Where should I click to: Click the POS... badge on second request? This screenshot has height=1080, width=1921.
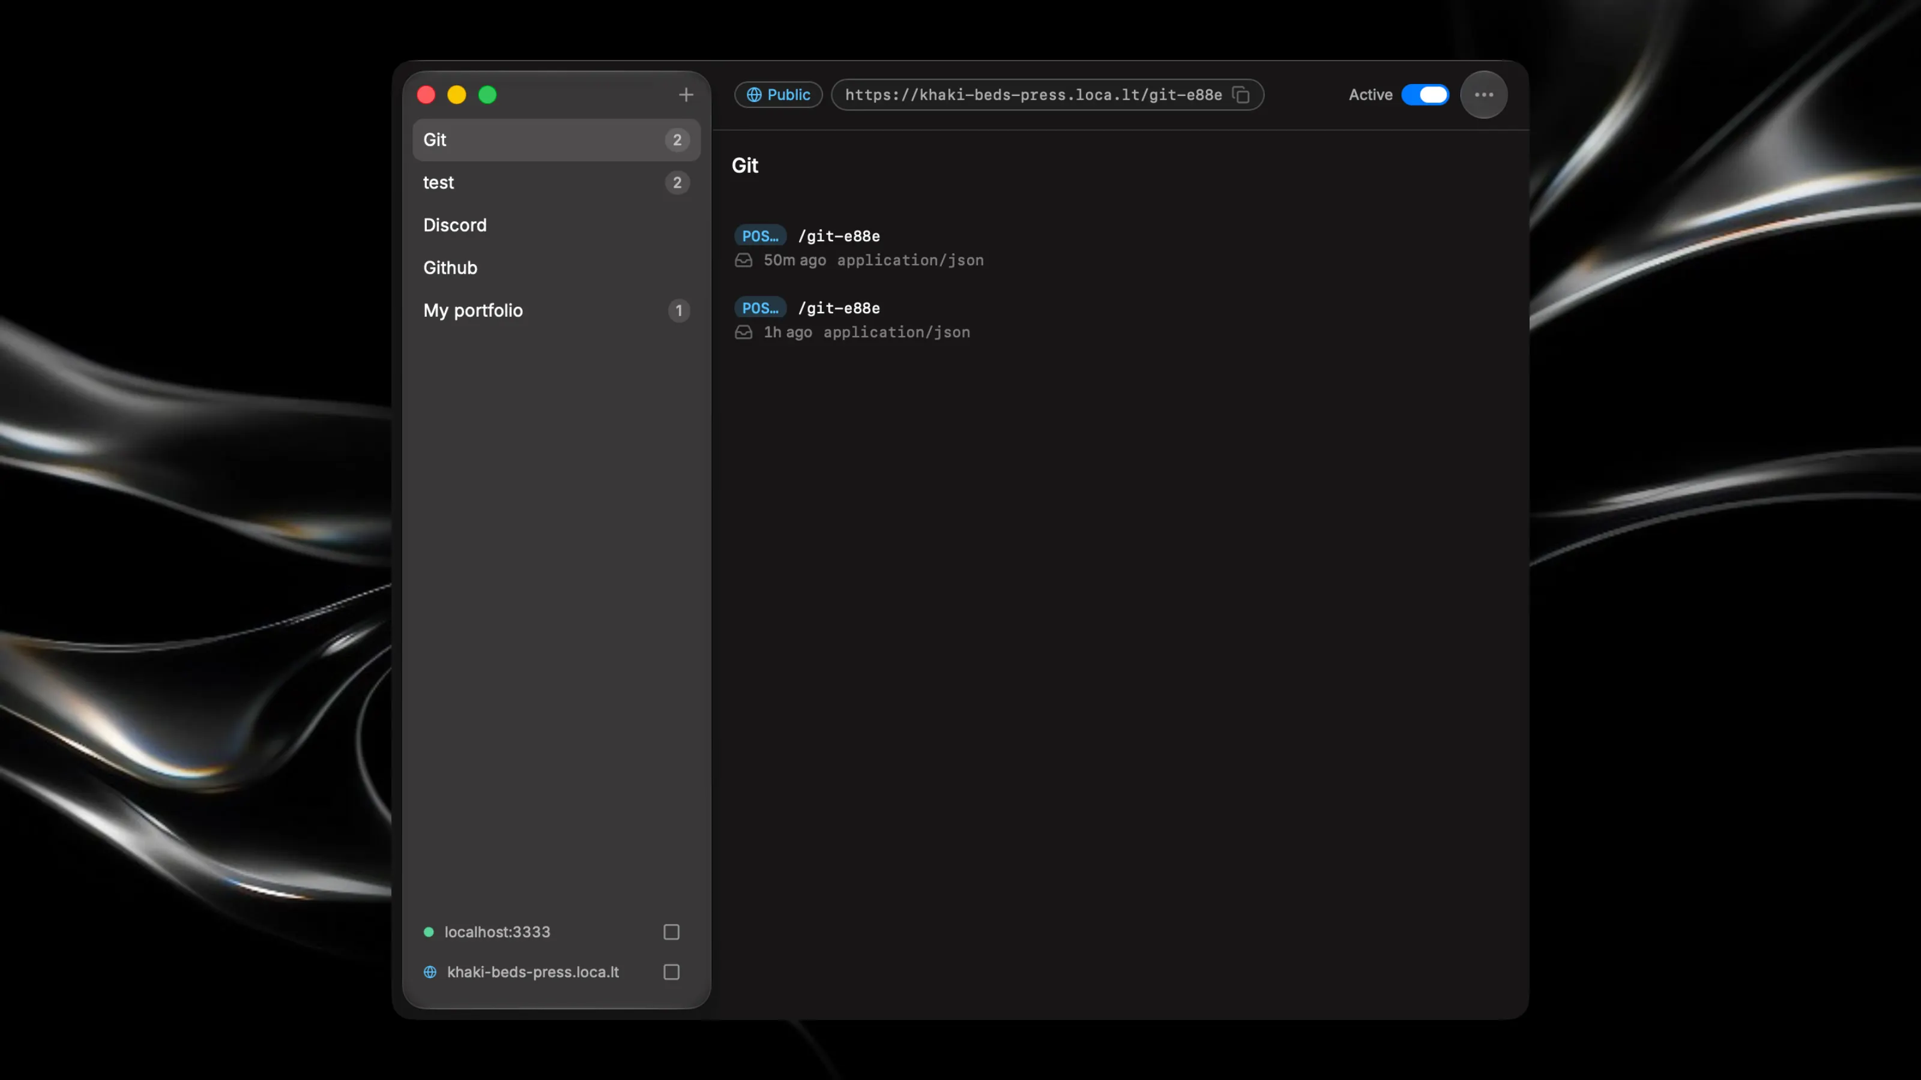coord(760,308)
